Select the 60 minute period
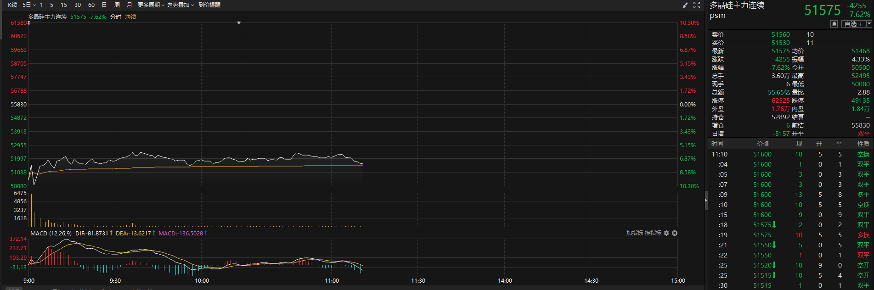 pyautogui.click(x=91, y=5)
